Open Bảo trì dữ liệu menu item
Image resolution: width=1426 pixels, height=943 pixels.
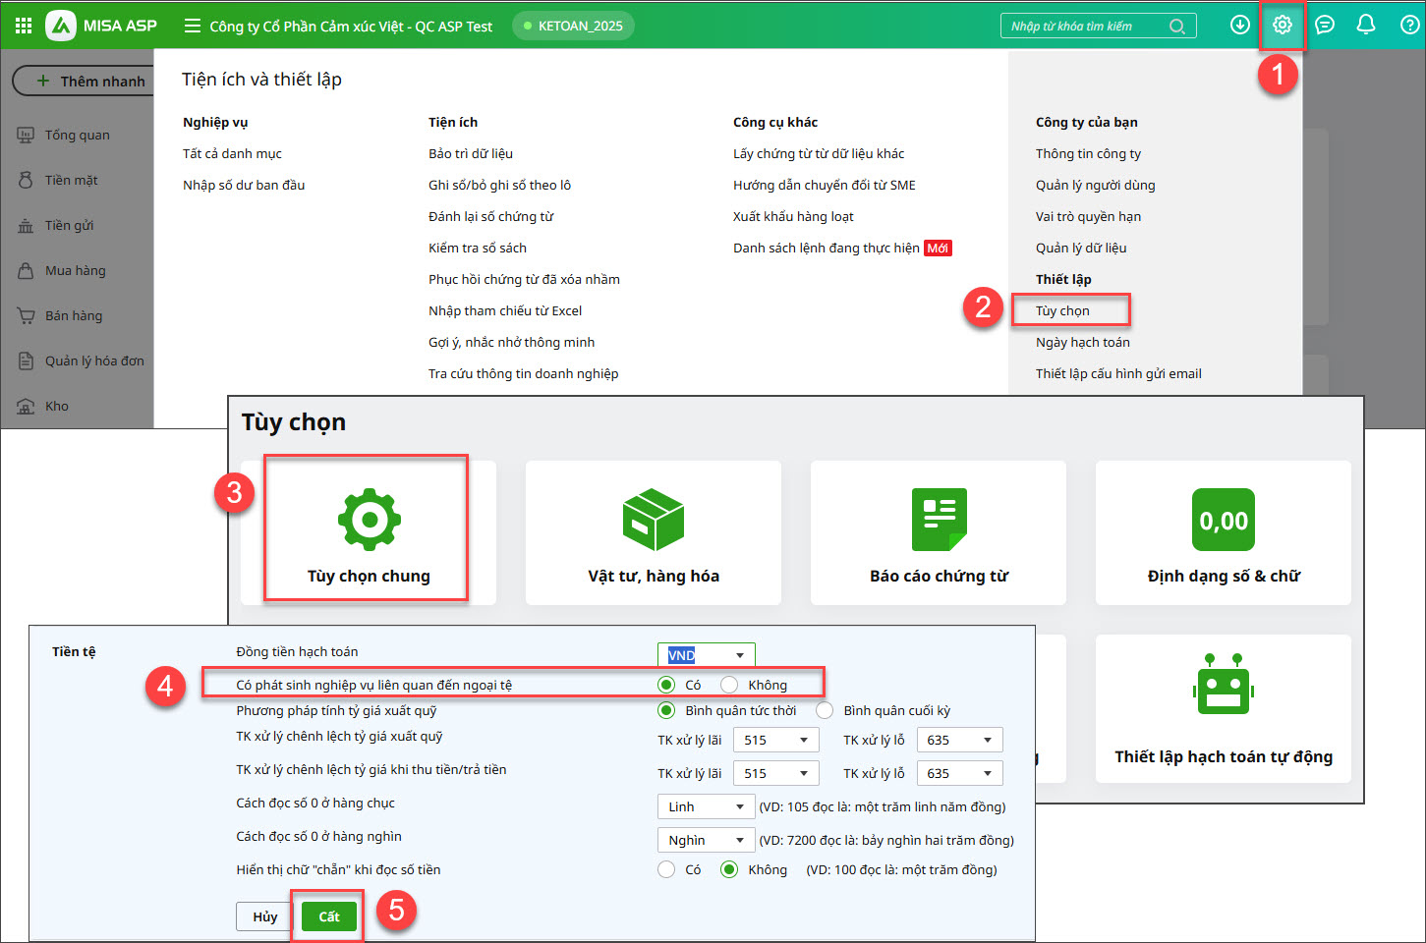pyautogui.click(x=470, y=153)
